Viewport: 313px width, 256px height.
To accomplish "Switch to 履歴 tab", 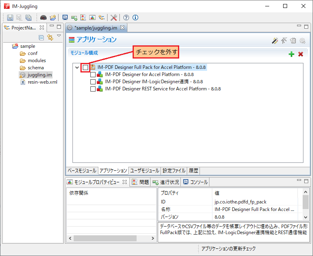I will (x=193, y=170).
